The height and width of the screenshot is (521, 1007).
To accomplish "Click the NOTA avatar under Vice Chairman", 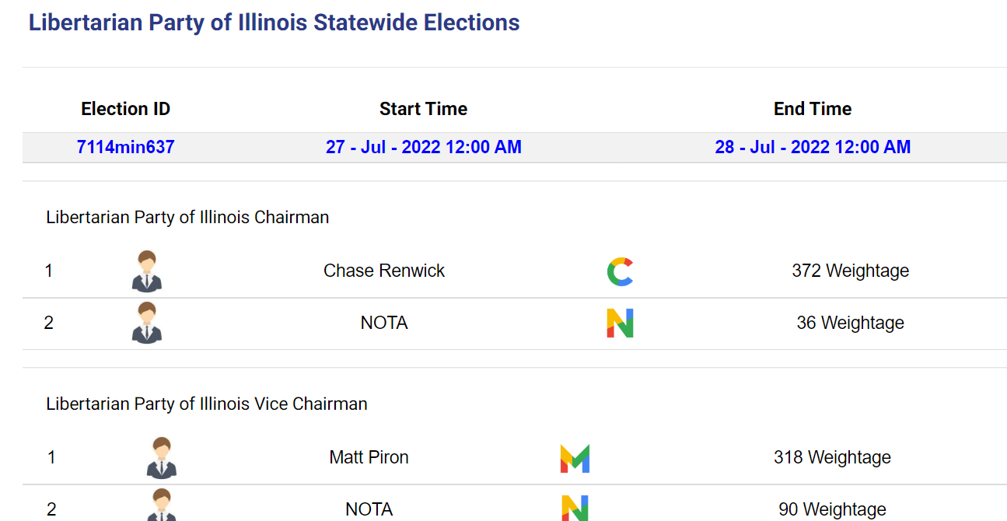I will click(x=162, y=505).
